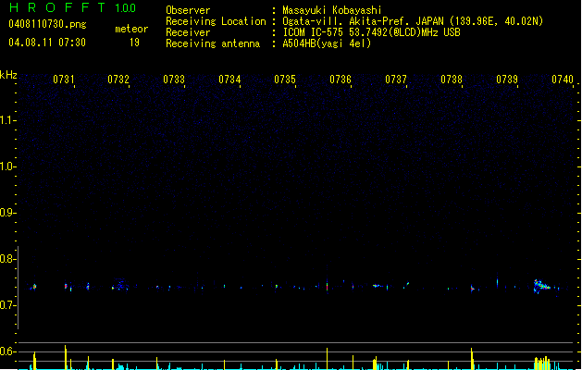Select observer name Masayuki Kobayashi

[332, 10]
